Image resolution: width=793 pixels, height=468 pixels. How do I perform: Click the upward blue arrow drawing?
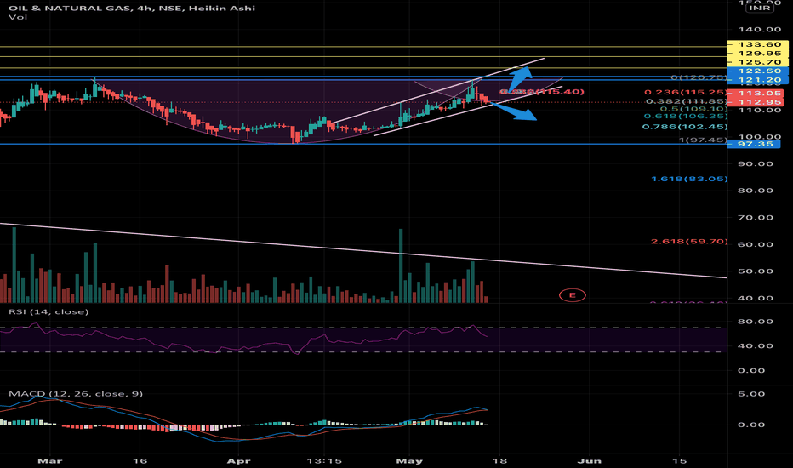[521, 79]
